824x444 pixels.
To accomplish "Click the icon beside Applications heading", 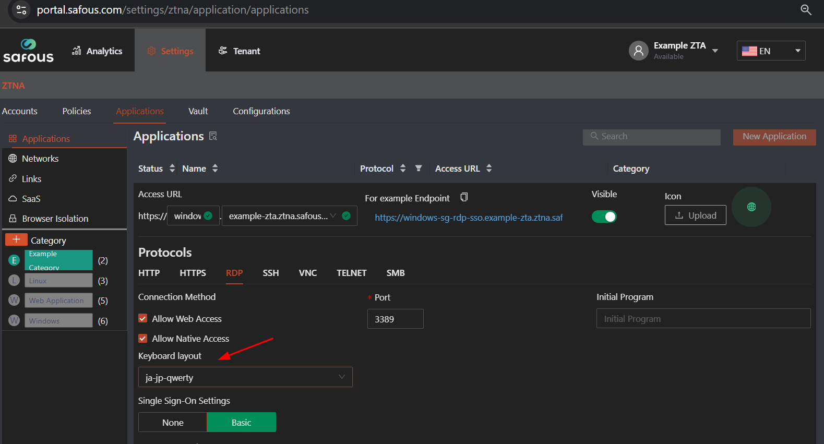I will (213, 136).
